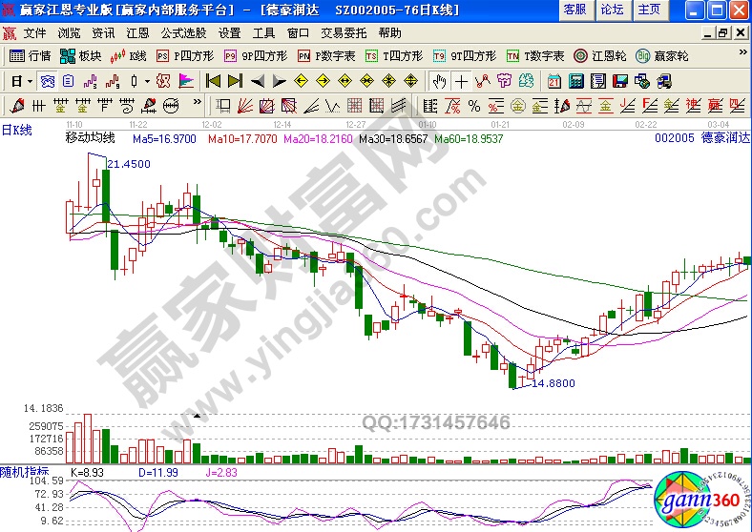Click the 主页 homepage button
Image resolution: width=752 pixels, height=532 pixels.
click(649, 10)
